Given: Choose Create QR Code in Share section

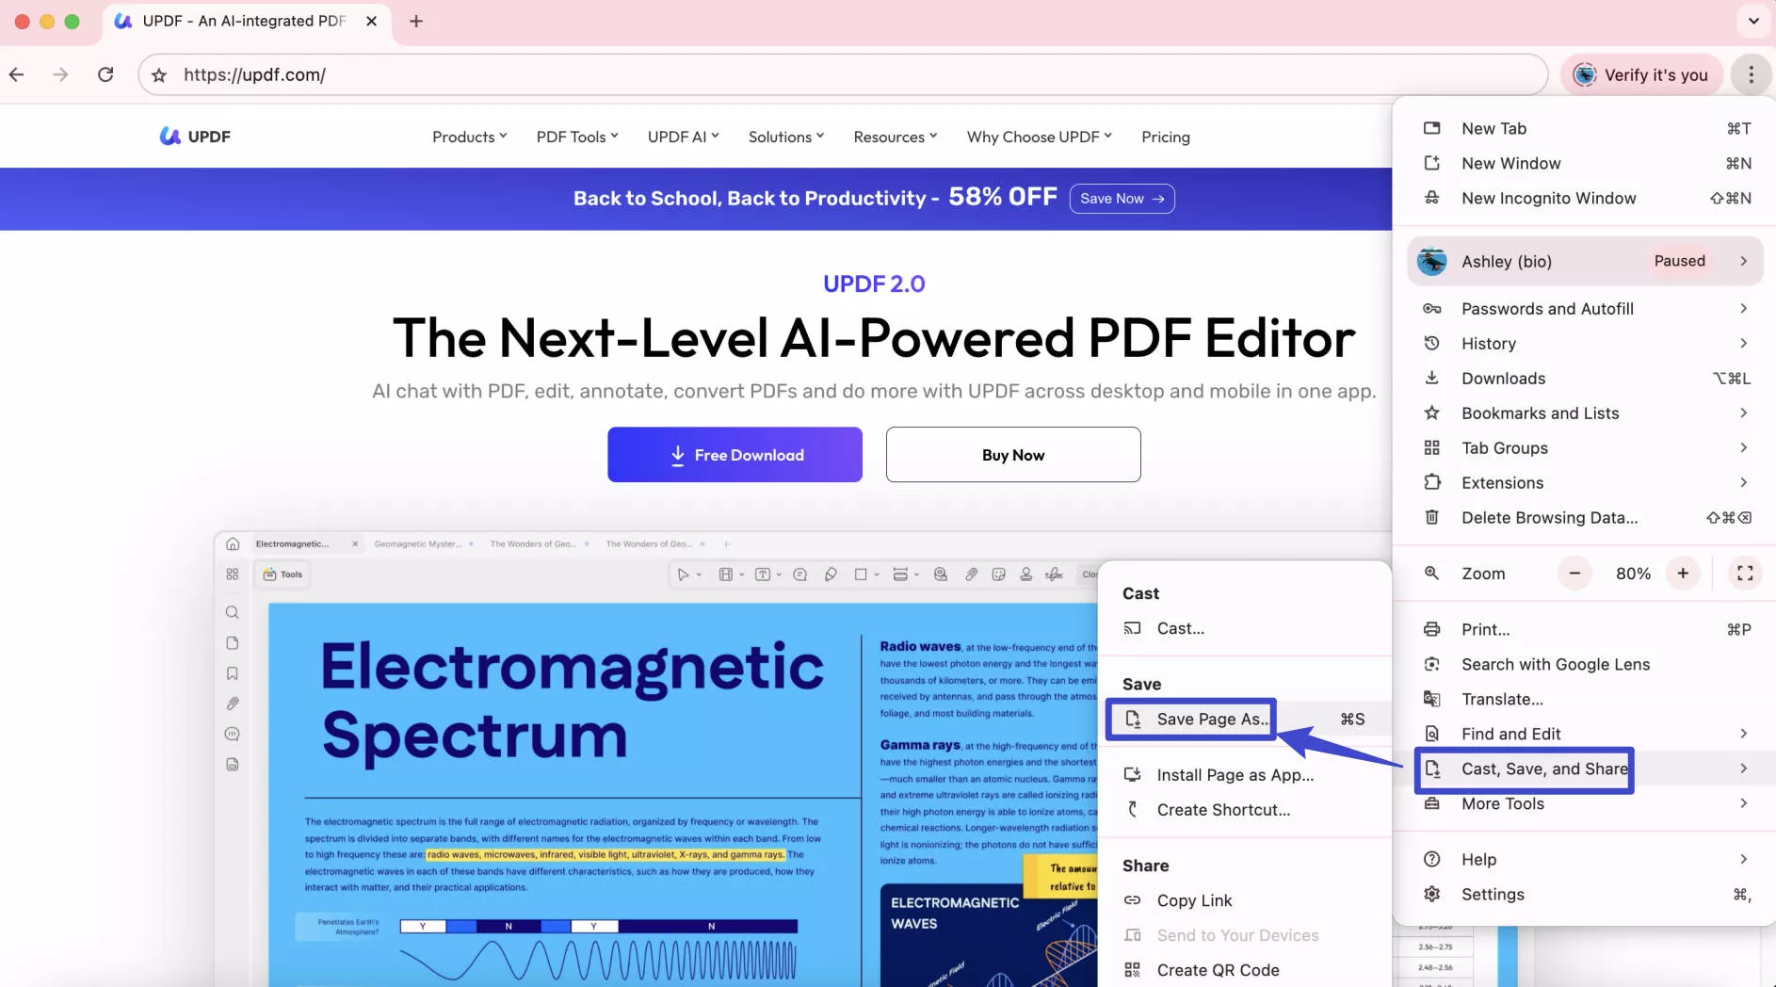Looking at the screenshot, I should [x=1218, y=970].
